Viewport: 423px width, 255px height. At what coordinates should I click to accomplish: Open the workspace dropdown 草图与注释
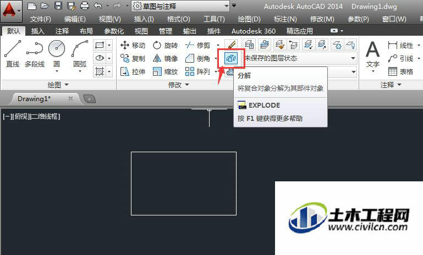tap(180, 6)
